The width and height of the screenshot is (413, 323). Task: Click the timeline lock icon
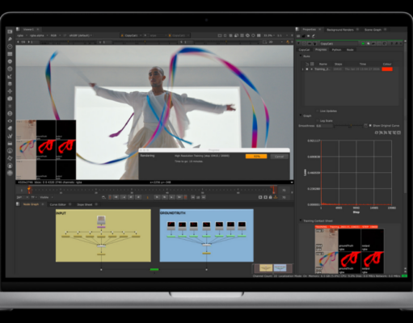click(270, 197)
